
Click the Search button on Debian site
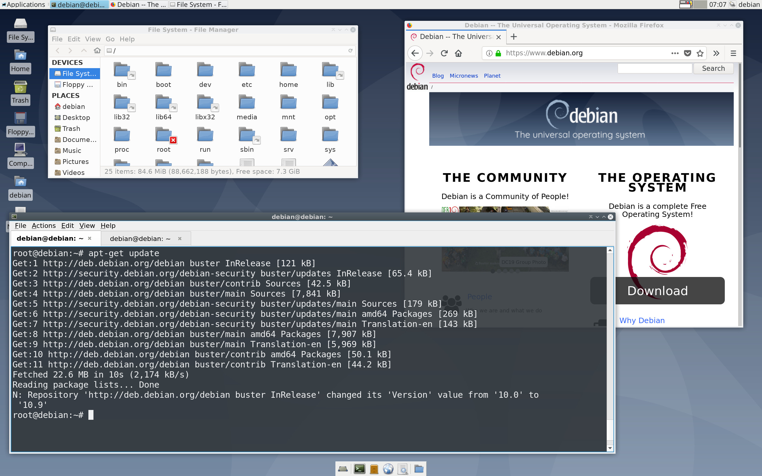(x=713, y=68)
